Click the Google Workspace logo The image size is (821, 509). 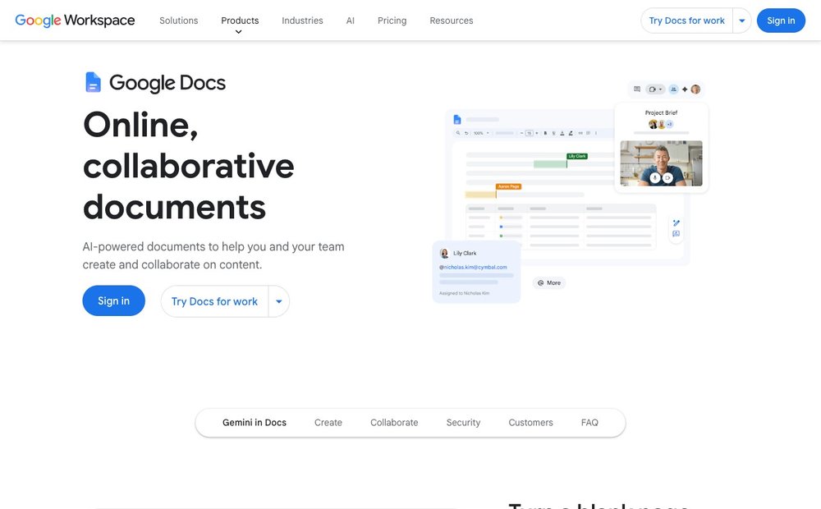(75, 21)
